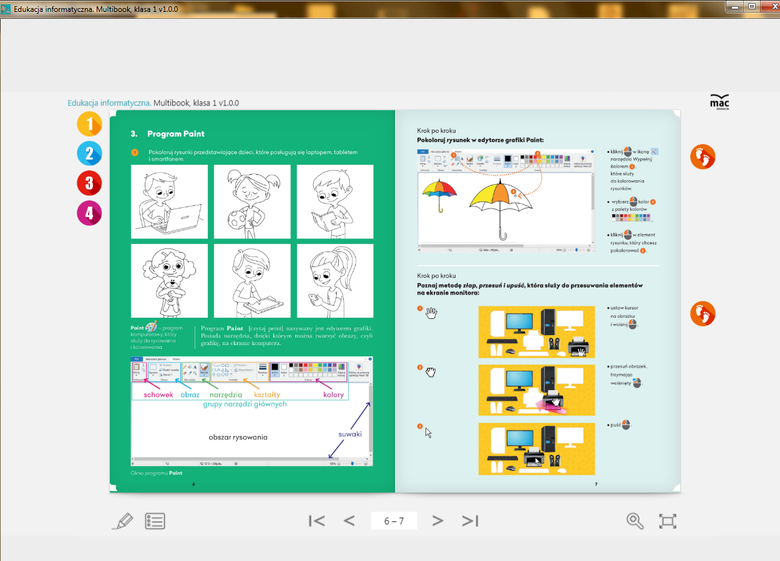Click the boy reading book drawing

335,202
